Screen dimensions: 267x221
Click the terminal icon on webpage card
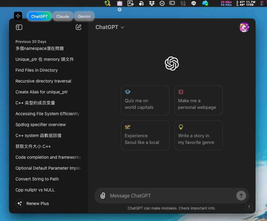[x=181, y=92]
